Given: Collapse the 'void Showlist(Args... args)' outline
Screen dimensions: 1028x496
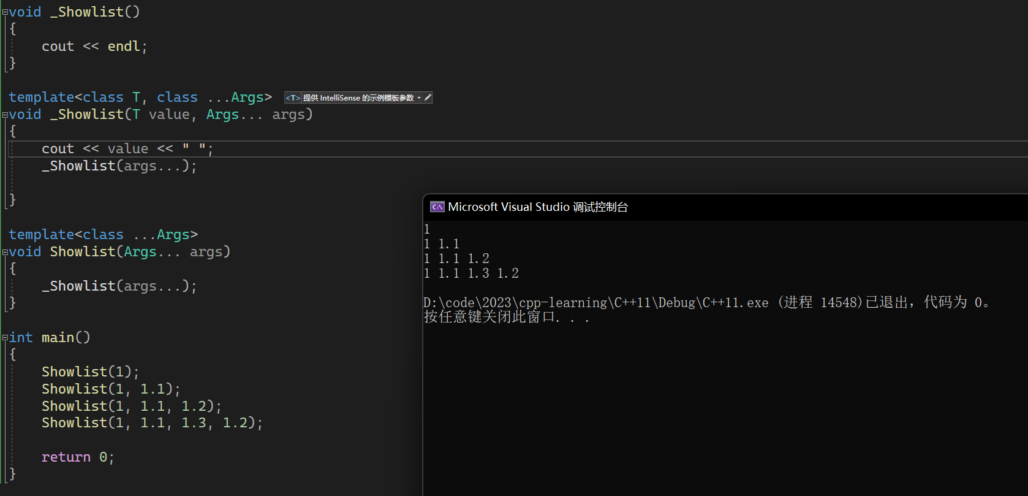Looking at the screenshot, I should [5, 252].
